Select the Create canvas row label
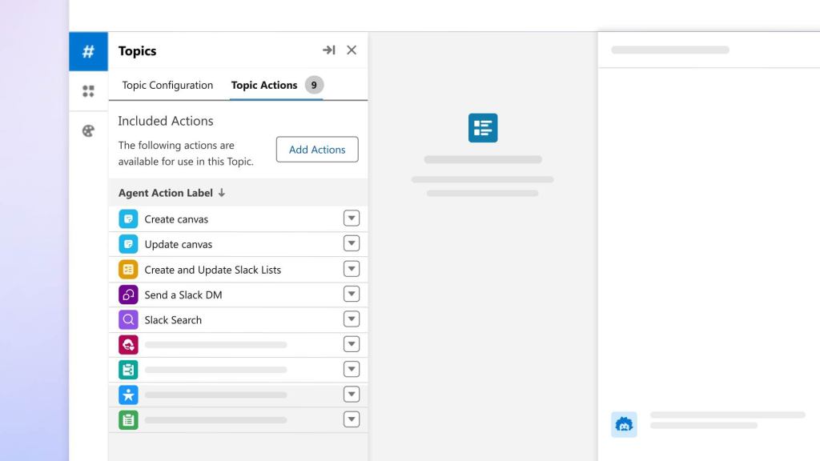 [176, 219]
